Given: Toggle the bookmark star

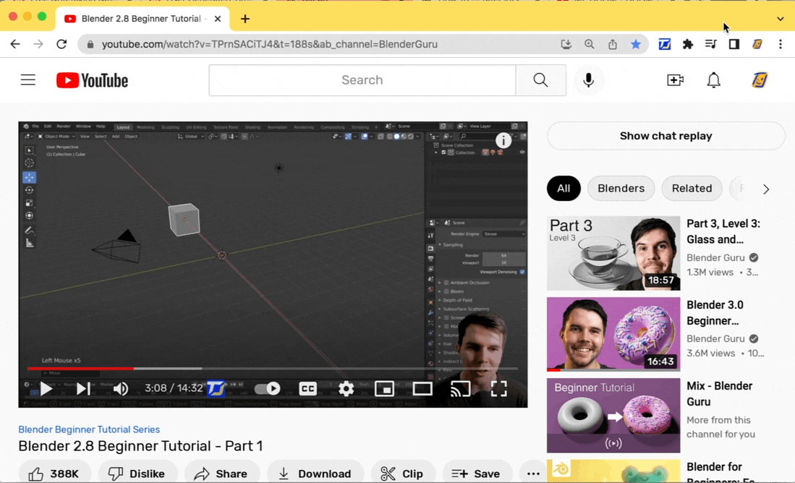Looking at the screenshot, I should point(635,44).
